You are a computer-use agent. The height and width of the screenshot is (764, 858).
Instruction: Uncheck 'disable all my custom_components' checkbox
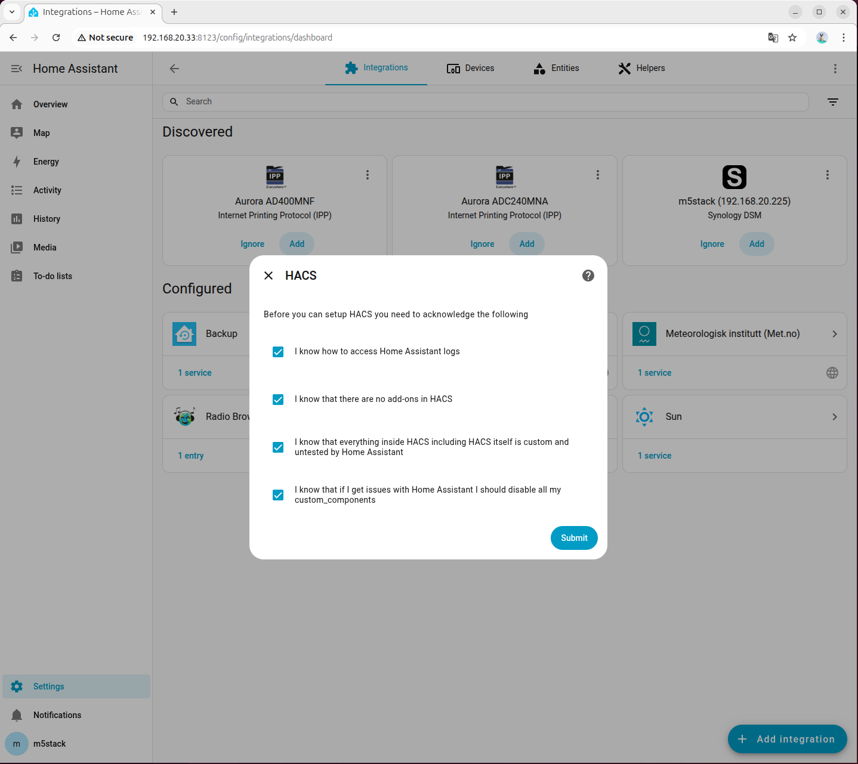[x=278, y=495]
